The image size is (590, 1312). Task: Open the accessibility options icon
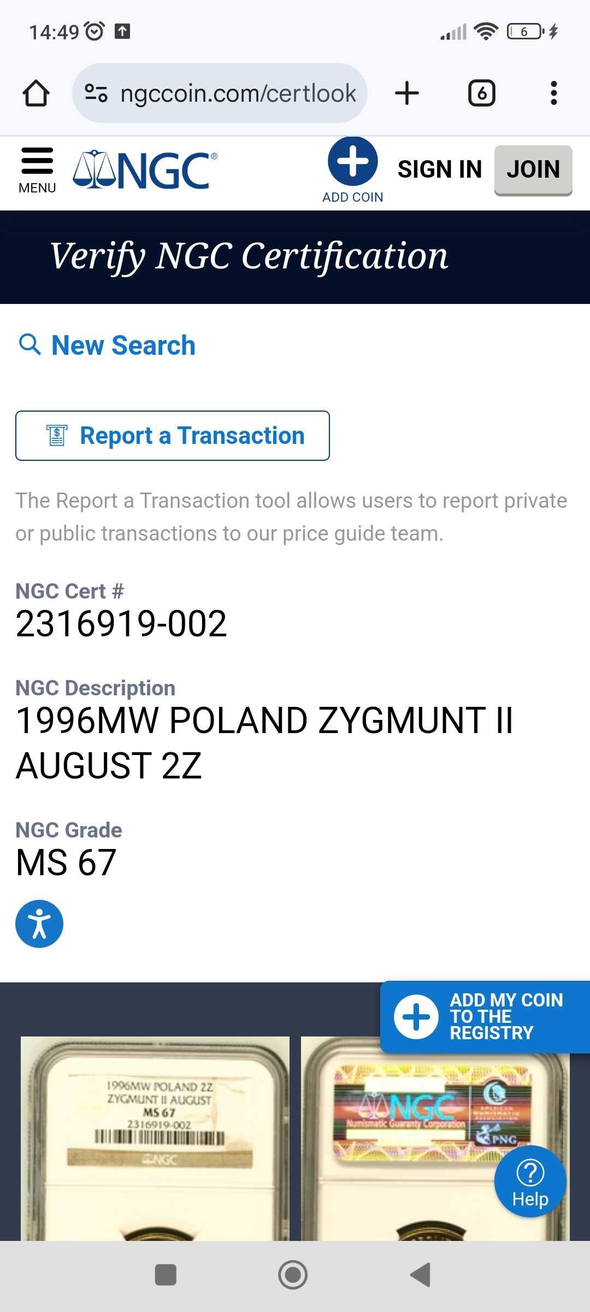point(39,924)
